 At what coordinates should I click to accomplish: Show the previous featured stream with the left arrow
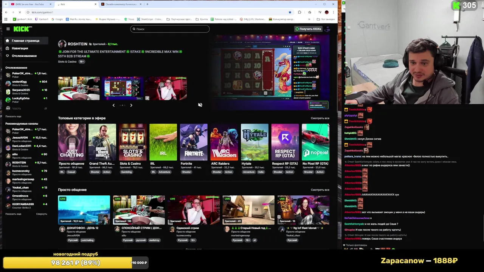pos(113,105)
